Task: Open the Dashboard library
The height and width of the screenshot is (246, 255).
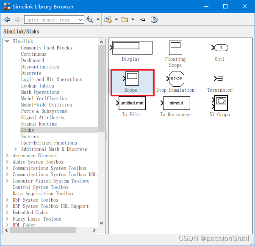Action: (33, 60)
